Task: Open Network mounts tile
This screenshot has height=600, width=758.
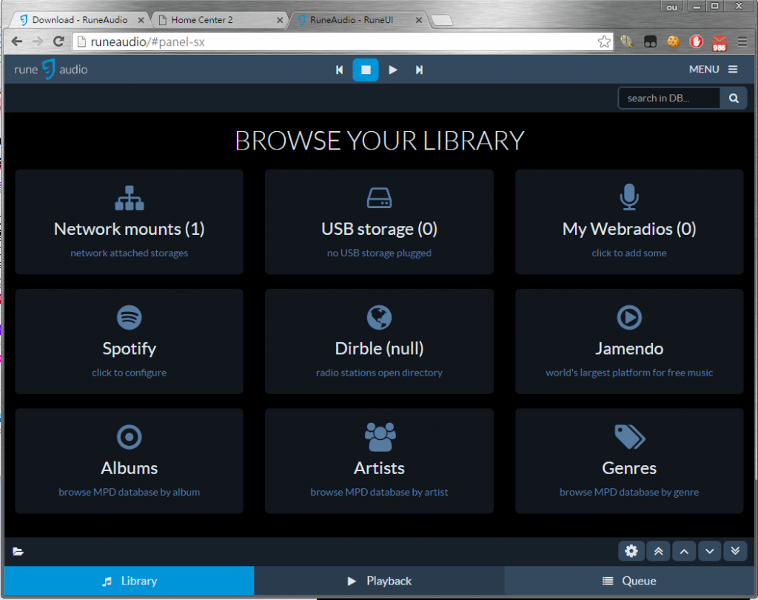Action: pos(129,222)
